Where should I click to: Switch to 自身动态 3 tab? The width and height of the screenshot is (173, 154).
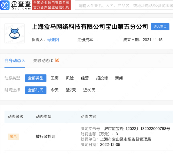pyautogui.click(x=15, y=61)
